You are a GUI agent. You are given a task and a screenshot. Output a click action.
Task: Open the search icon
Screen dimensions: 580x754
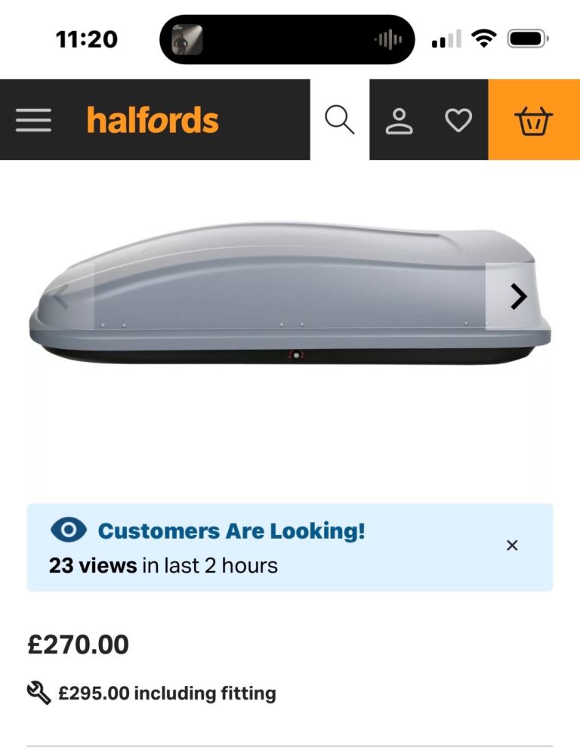340,119
